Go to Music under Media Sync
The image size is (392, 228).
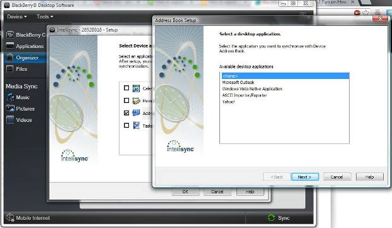(23, 97)
